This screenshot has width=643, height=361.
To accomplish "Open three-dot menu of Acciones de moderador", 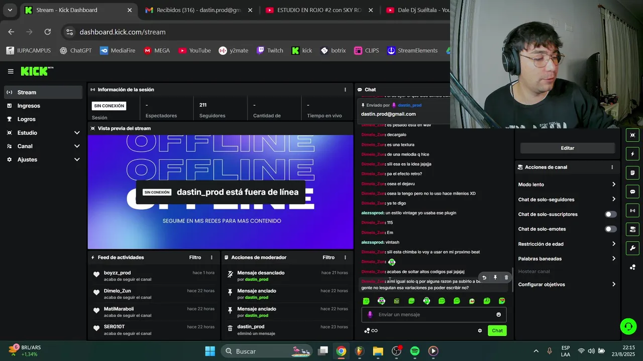I will click(x=345, y=258).
